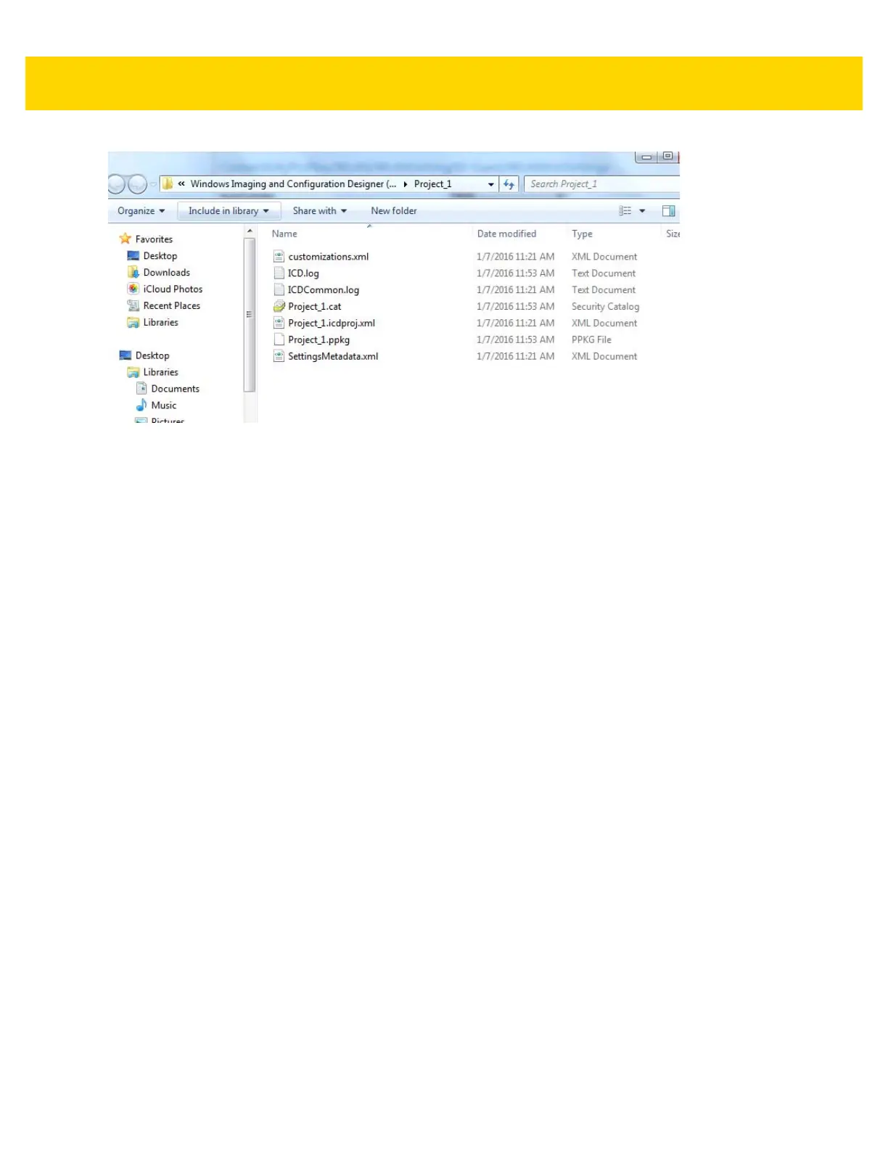Select the Project_1.ppkg file icon
This screenshot has width=888, height=1149.
[279, 339]
